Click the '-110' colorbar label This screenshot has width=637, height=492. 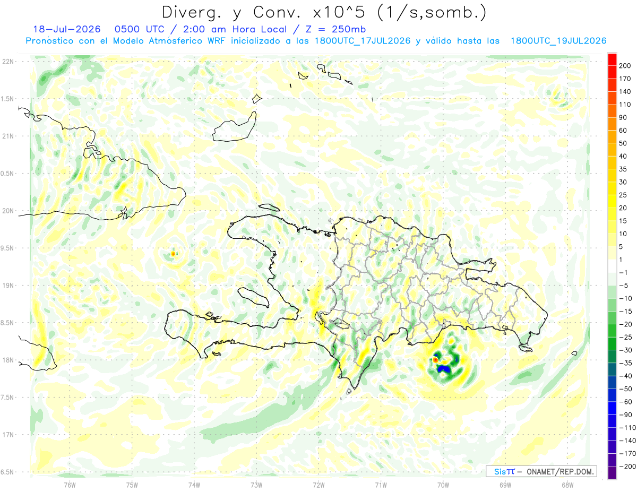coord(627,428)
